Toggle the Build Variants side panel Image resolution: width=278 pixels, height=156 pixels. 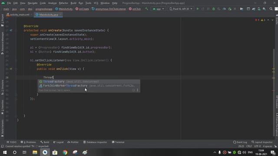click(2, 128)
